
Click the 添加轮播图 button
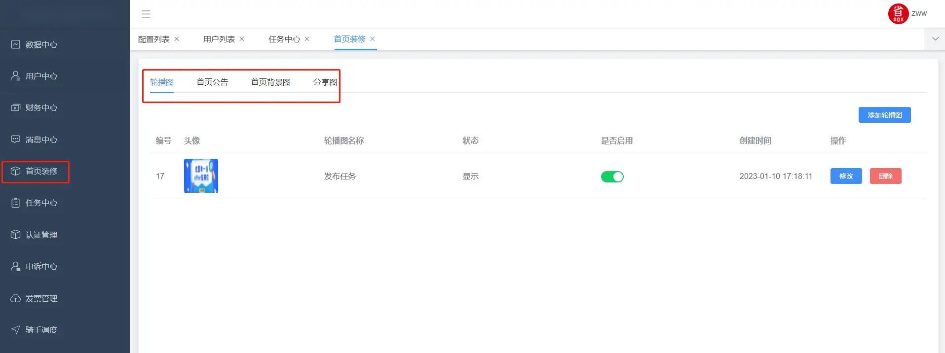(x=884, y=115)
